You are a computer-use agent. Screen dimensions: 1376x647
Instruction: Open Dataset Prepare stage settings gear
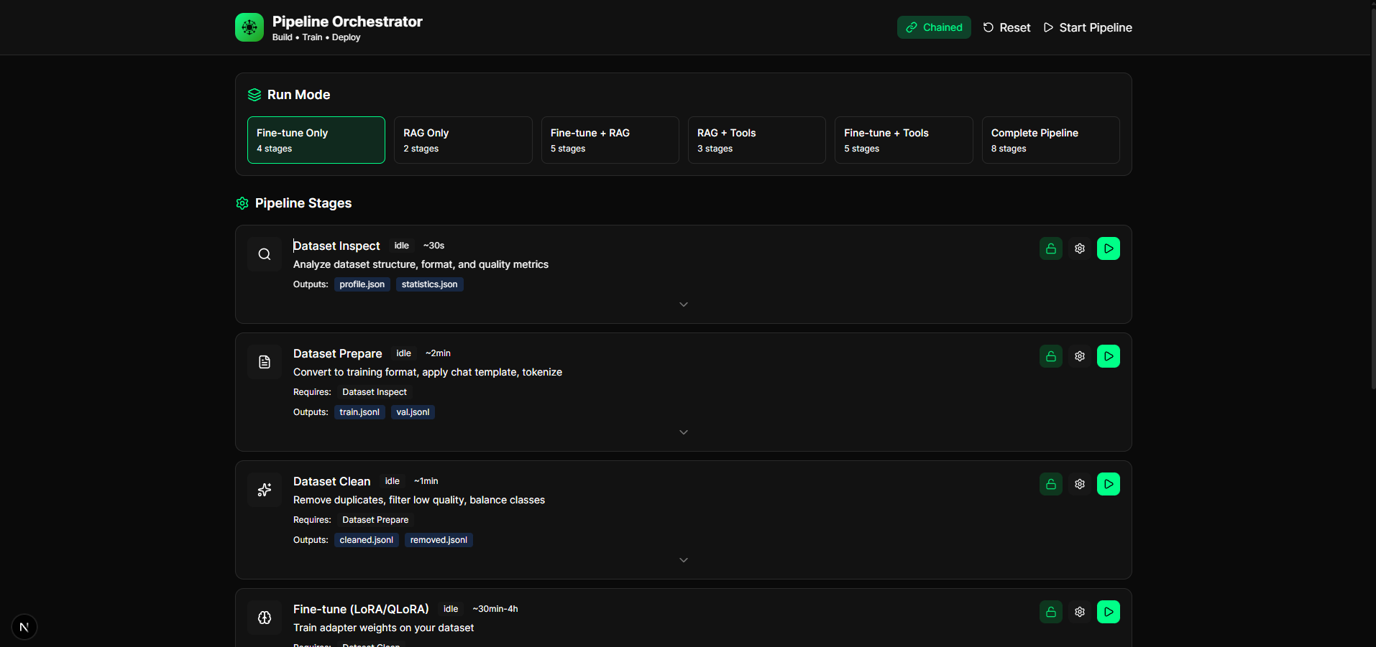click(x=1079, y=356)
